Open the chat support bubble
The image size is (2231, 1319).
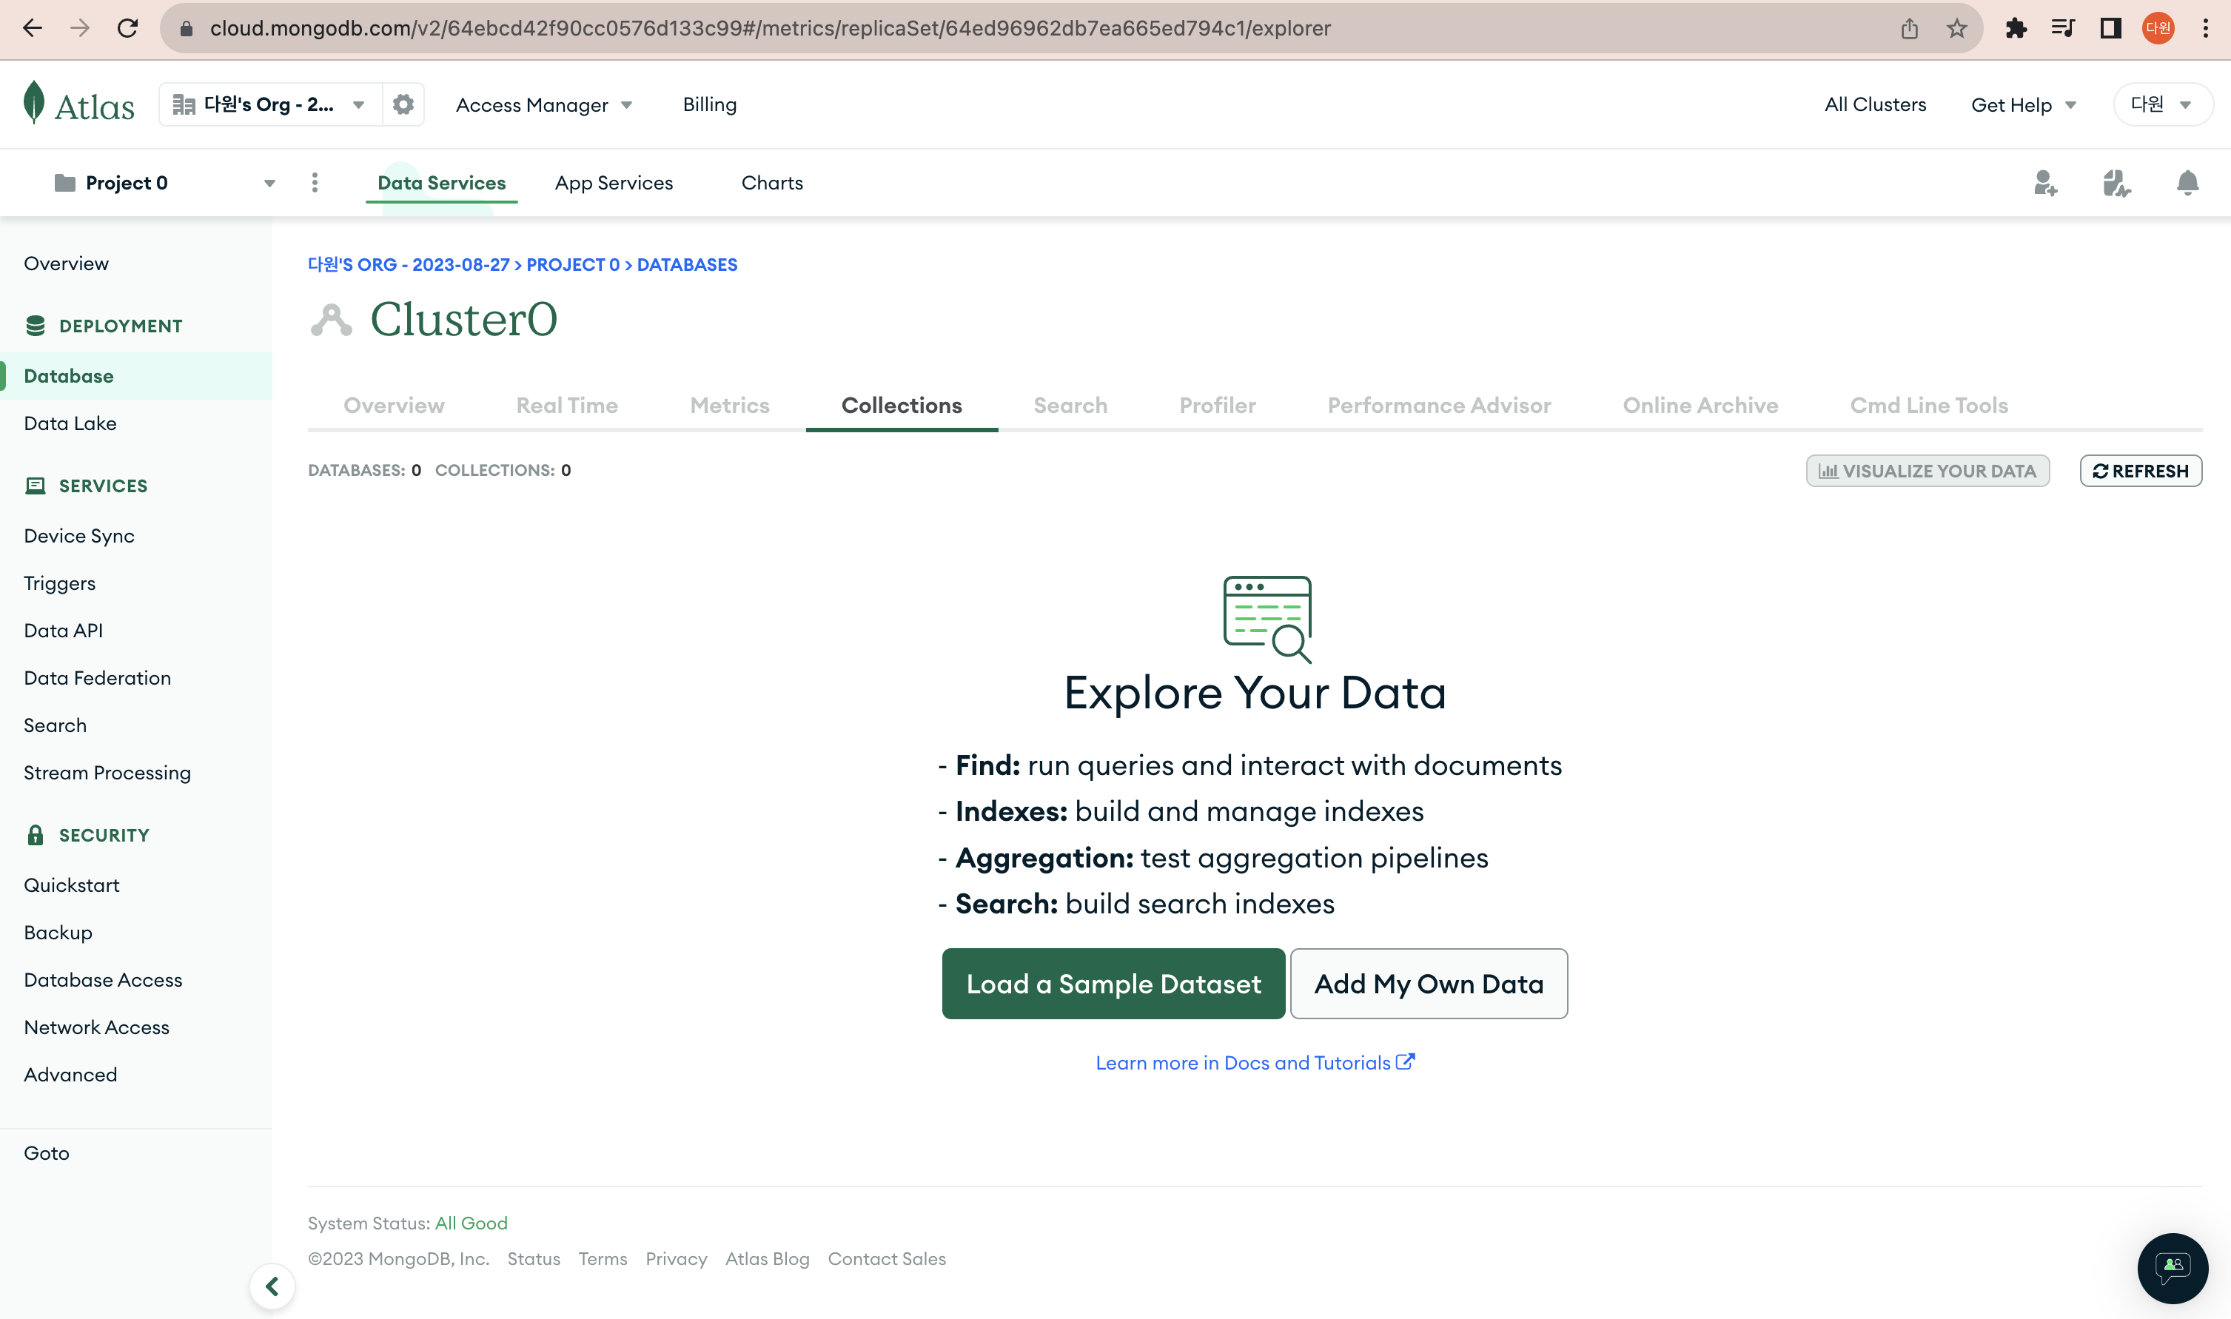point(2173,1267)
